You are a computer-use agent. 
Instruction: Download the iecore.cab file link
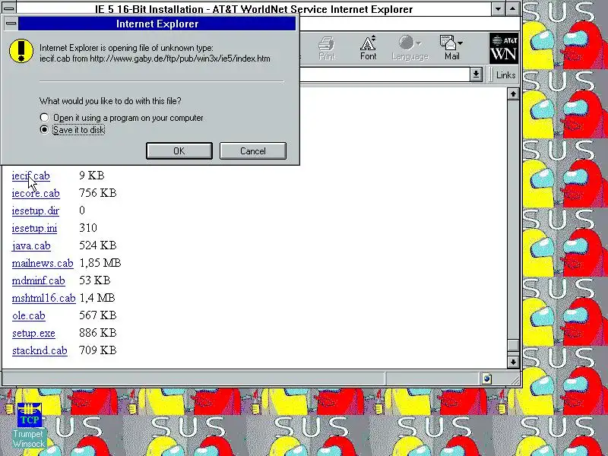coord(36,193)
